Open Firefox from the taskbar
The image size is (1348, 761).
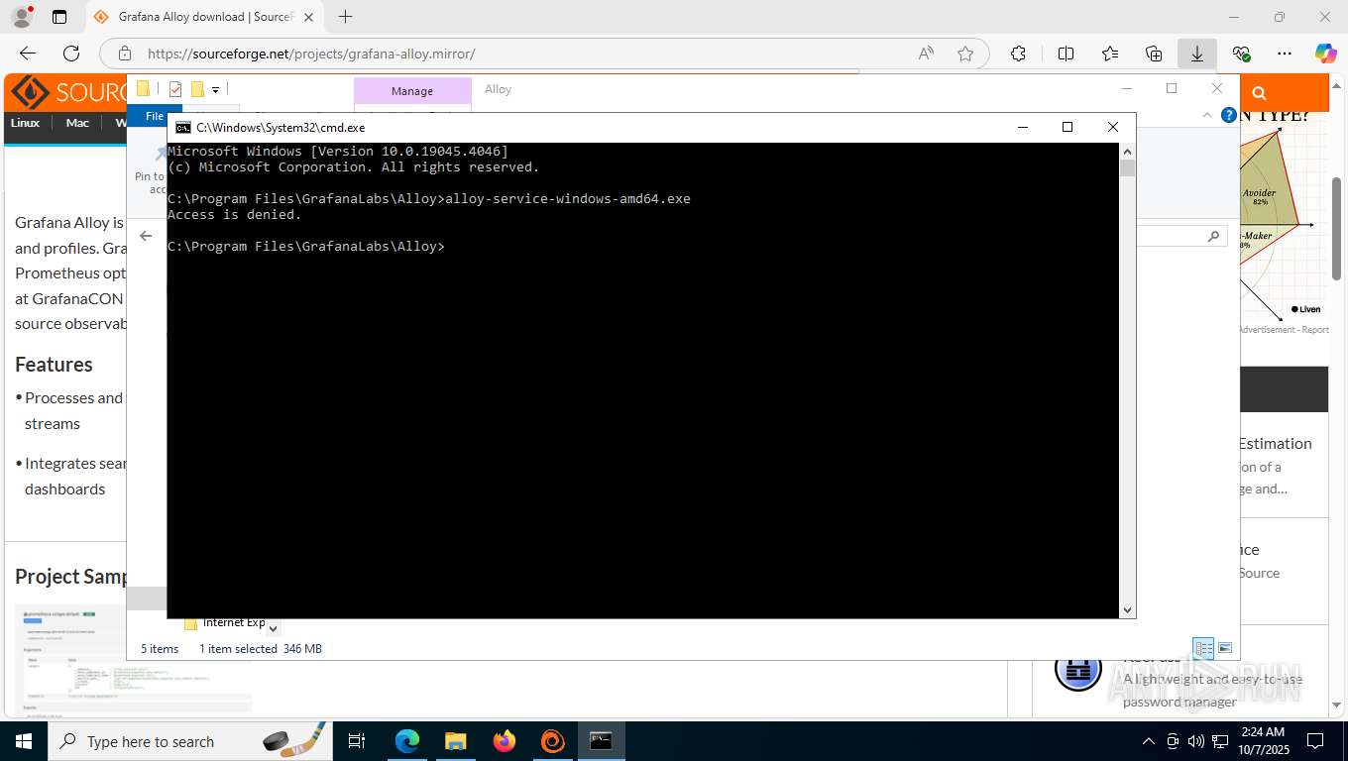(505, 741)
